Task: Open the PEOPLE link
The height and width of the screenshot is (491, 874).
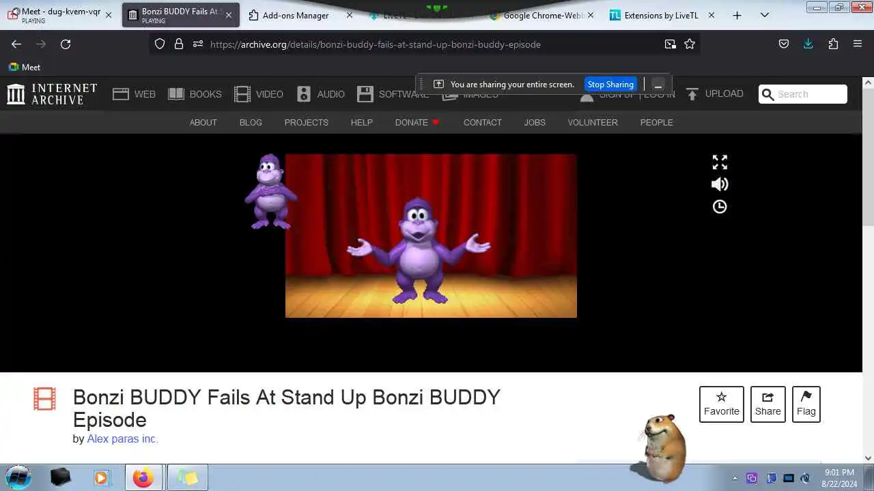Action: (657, 123)
